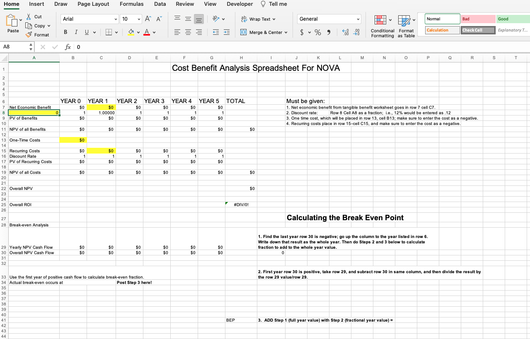Expand the Paste options arrow
The height and width of the screenshot is (339, 530).
[21, 20]
